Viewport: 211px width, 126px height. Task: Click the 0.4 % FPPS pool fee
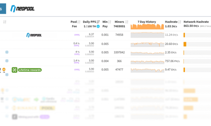click(x=76, y=44)
